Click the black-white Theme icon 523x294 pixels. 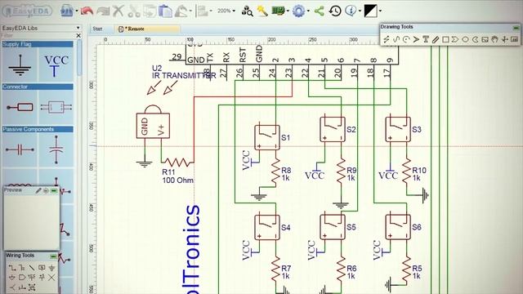[370, 11]
